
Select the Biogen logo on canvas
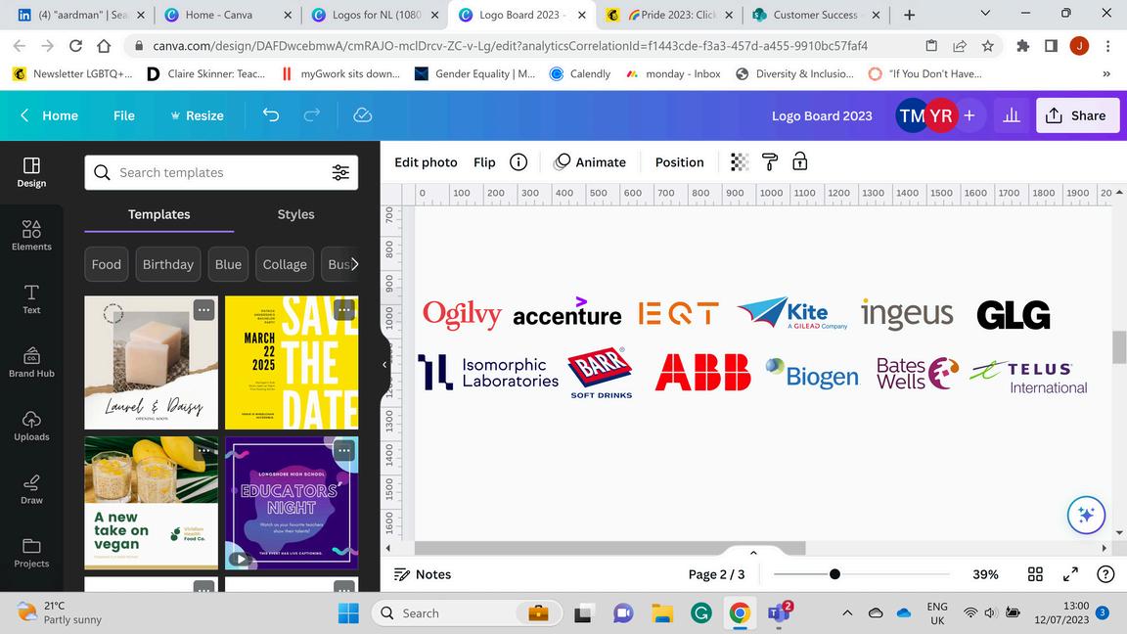pos(812,373)
